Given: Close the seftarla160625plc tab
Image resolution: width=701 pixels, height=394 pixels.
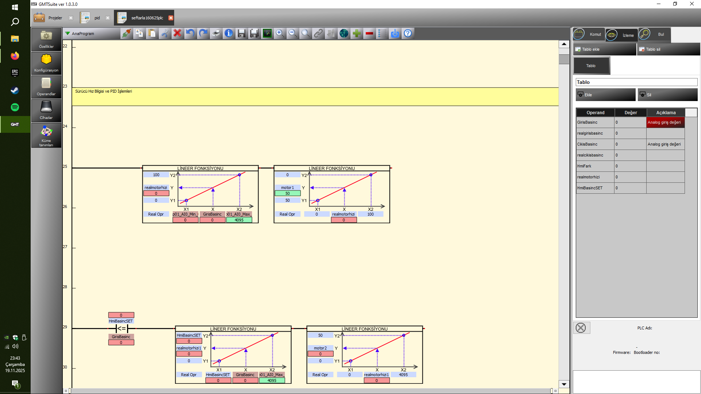Looking at the screenshot, I should pos(171,18).
